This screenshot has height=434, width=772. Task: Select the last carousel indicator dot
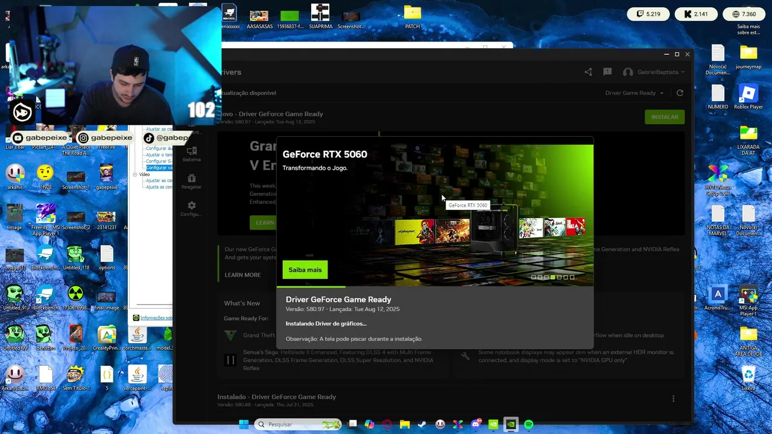pos(572,277)
